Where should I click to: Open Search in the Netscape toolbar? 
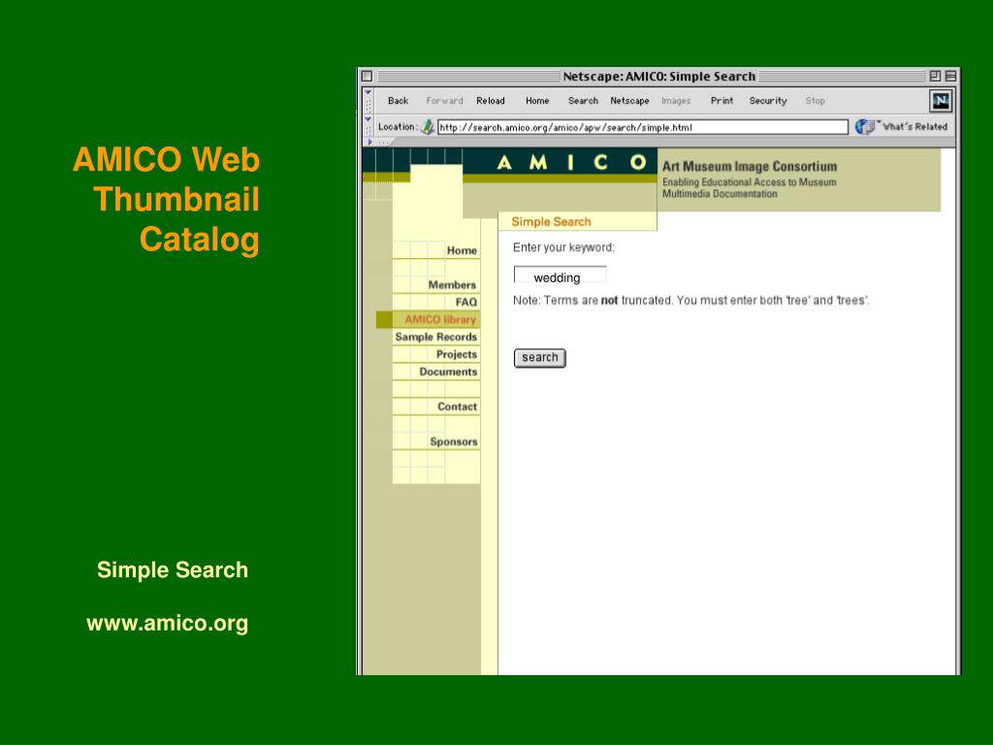[x=583, y=101]
